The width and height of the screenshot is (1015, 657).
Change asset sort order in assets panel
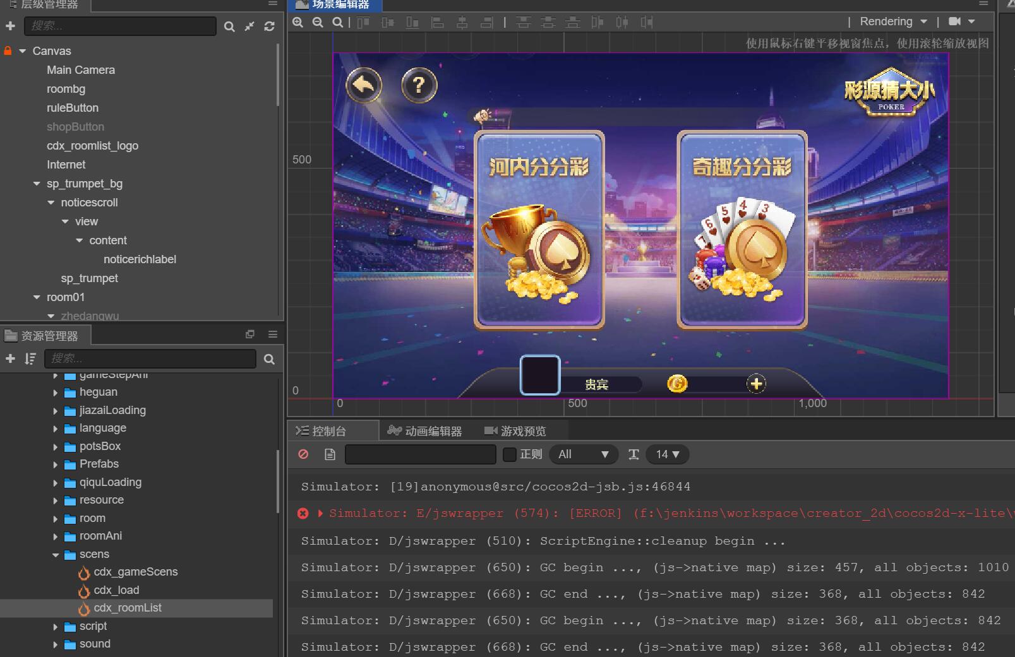[x=30, y=358]
